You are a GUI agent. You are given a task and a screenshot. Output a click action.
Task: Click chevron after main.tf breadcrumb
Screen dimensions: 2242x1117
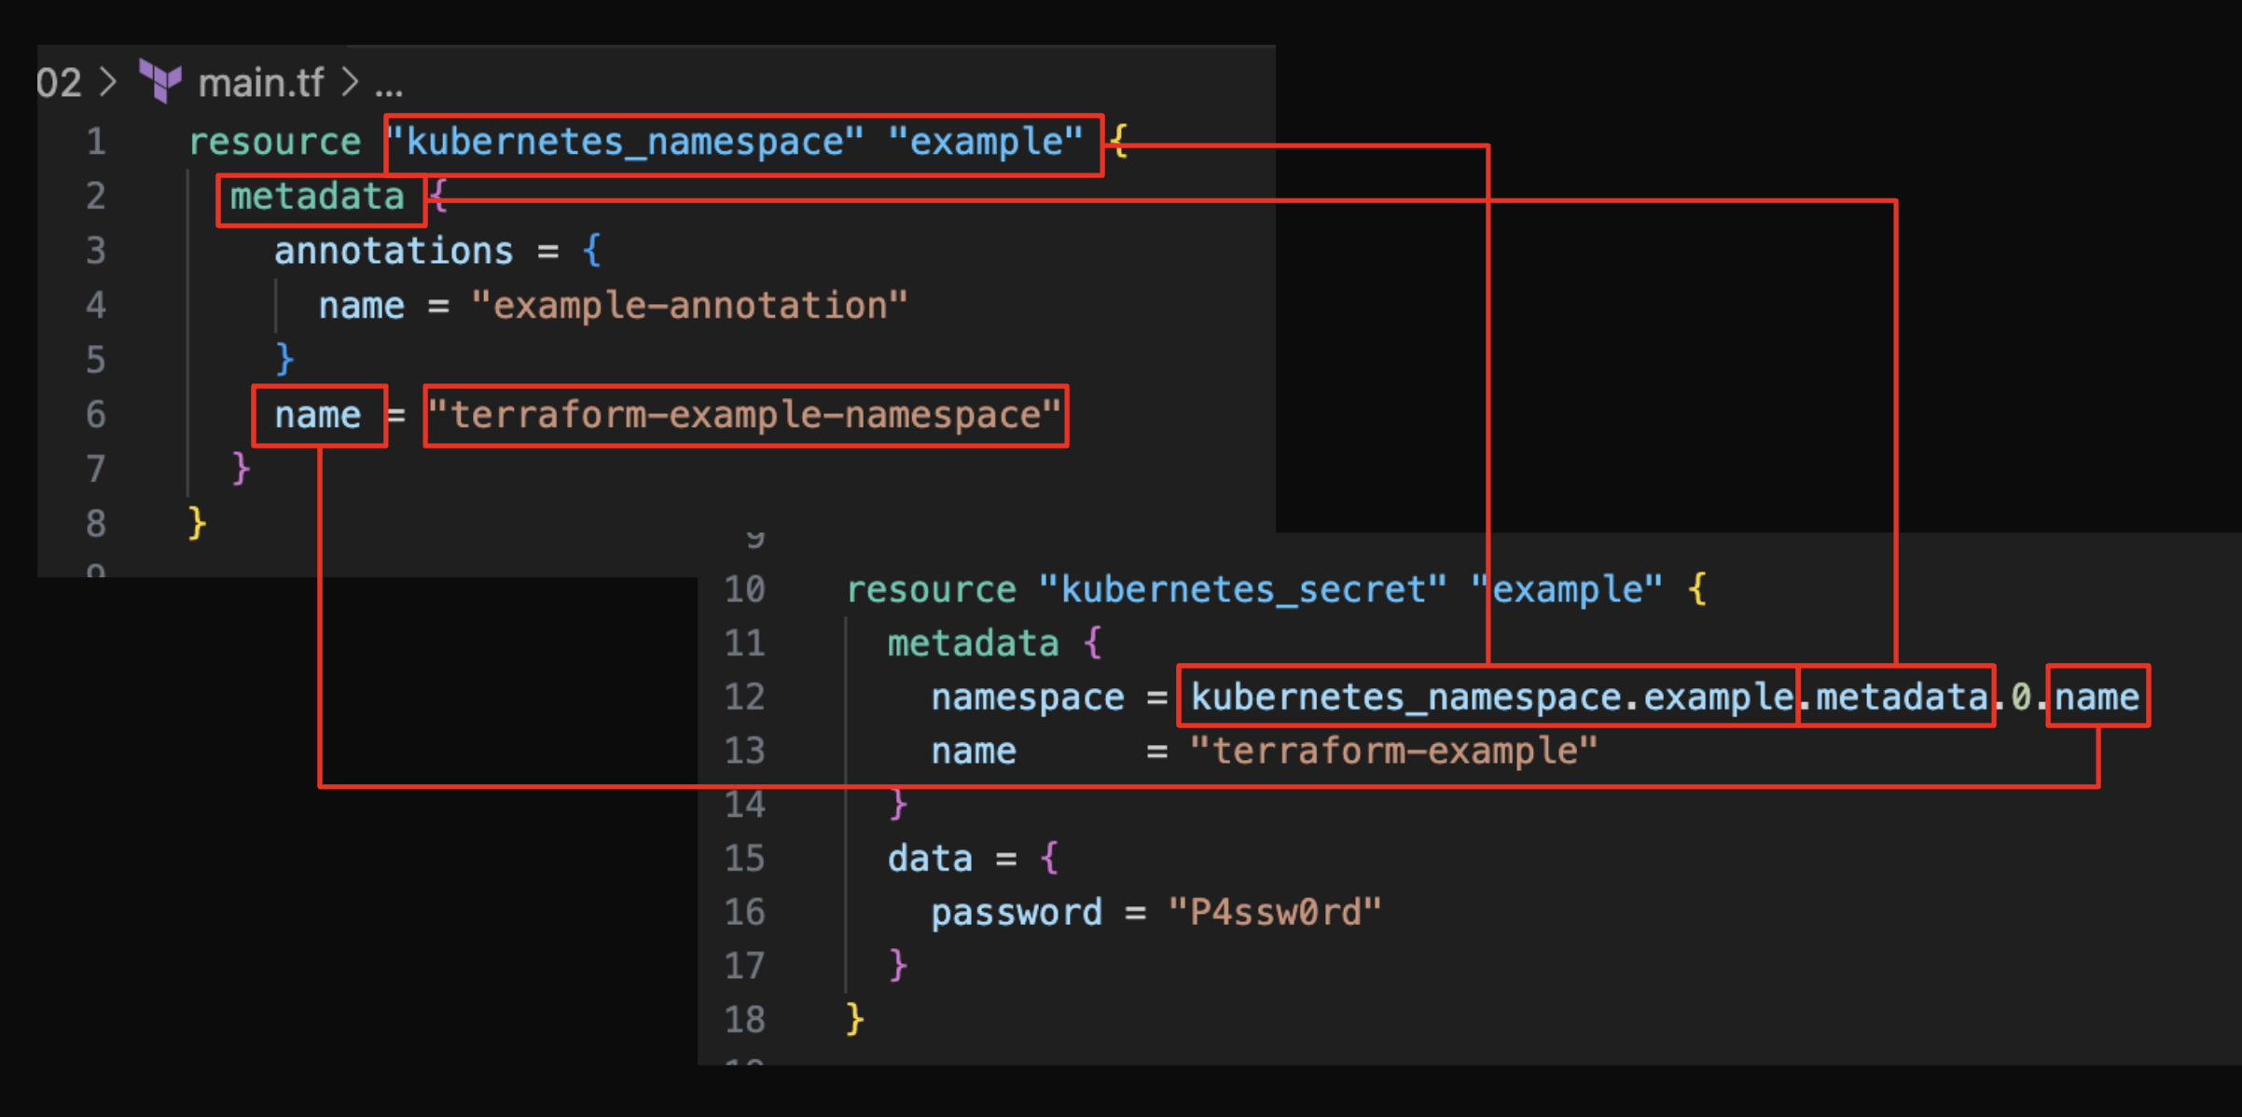pos(350,82)
